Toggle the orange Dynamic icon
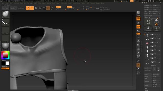This screenshot has width=163, height=91. coord(138,65)
